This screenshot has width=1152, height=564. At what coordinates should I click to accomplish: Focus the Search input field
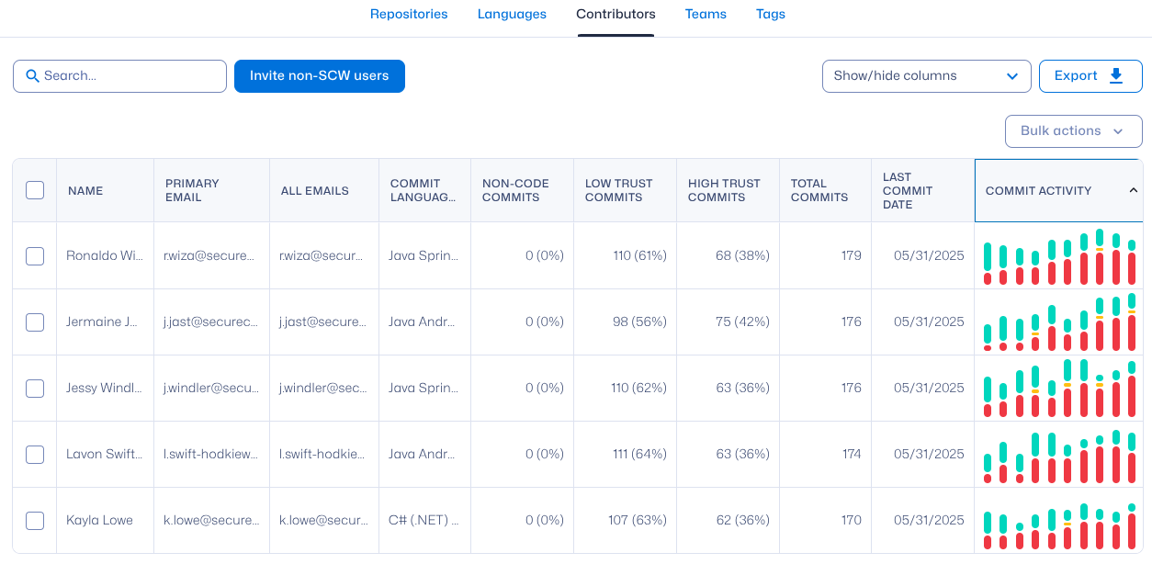pyautogui.click(x=129, y=76)
